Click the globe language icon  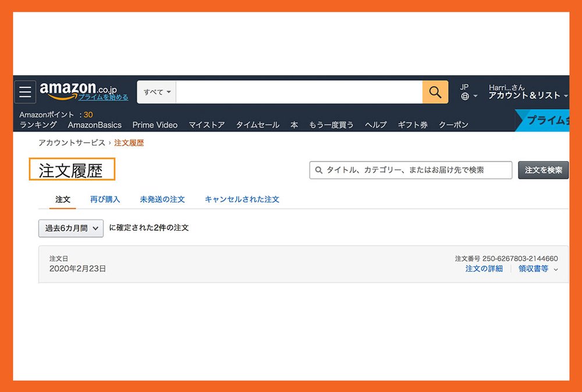[x=465, y=96]
